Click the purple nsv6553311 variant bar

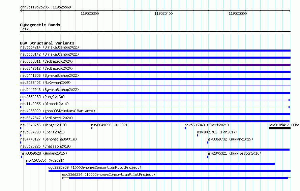[155, 65]
